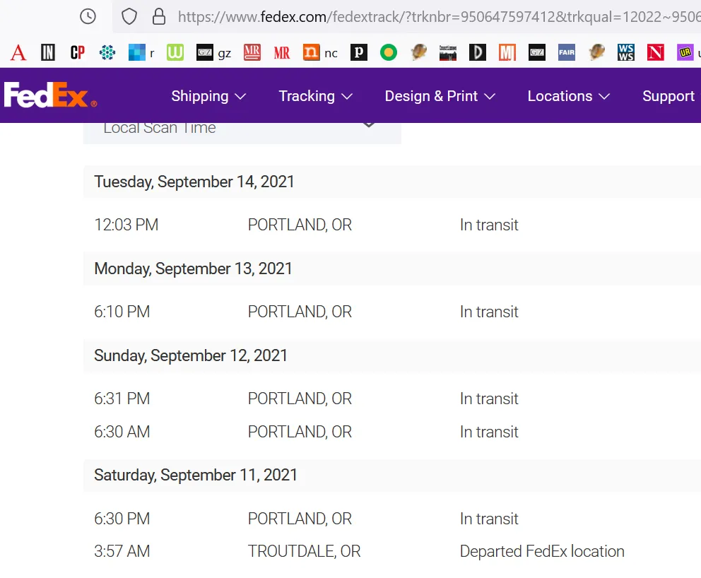Click the padlock site security icon
Image resolution: width=701 pixels, height=578 pixels.
click(x=159, y=16)
